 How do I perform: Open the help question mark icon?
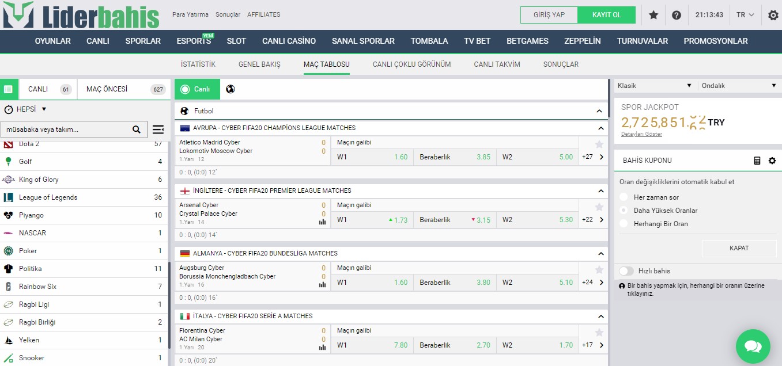[x=677, y=15]
